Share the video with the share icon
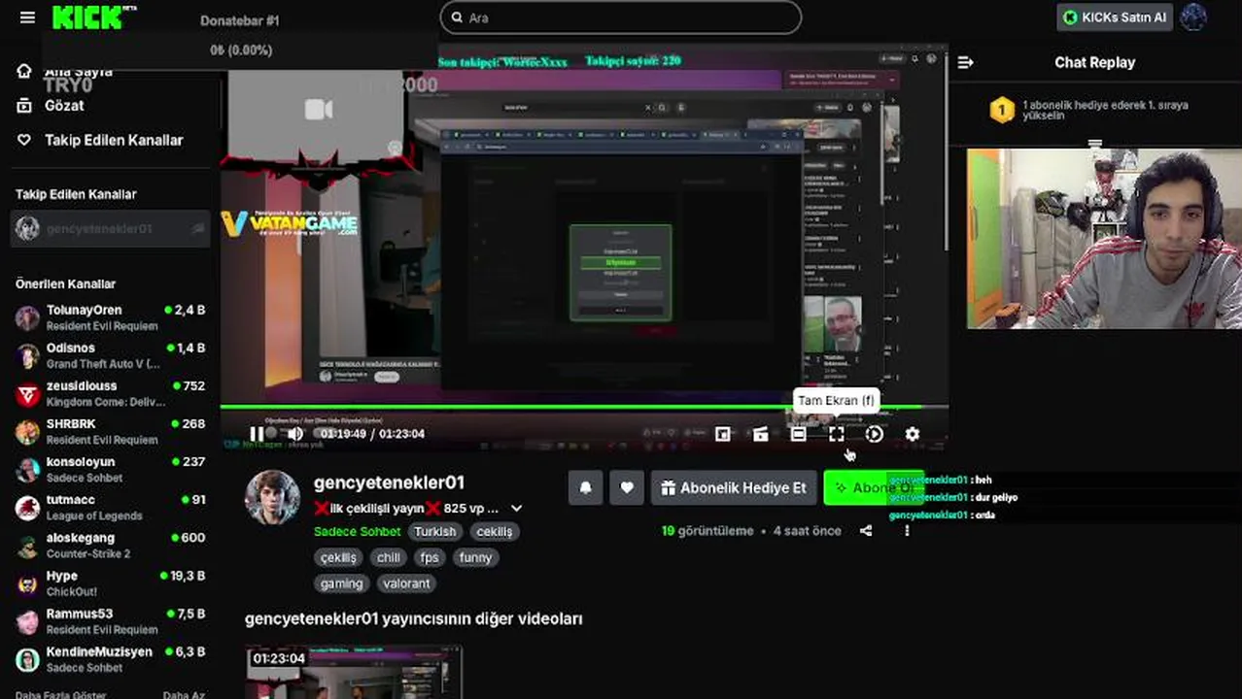Screen dimensions: 1242x699 pos(866,531)
